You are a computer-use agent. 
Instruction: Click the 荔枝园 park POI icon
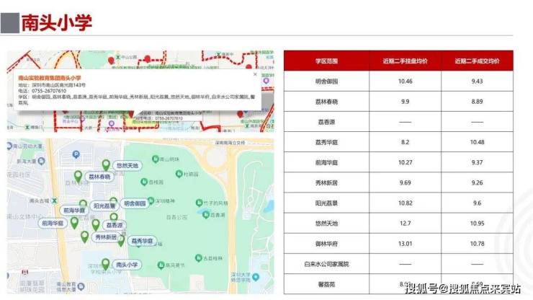tap(144, 182)
